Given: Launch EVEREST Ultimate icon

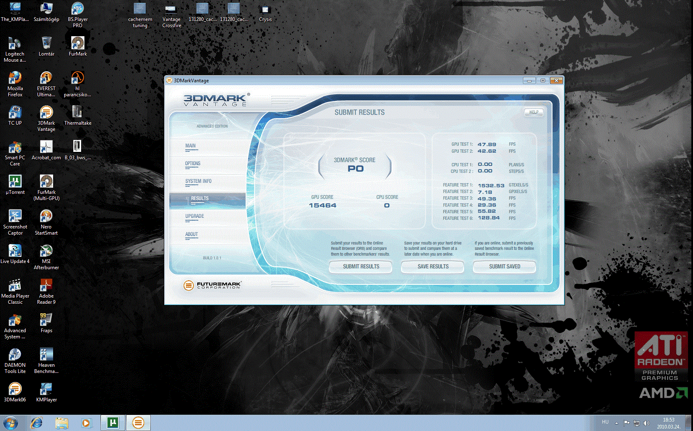Looking at the screenshot, I should pyautogui.click(x=46, y=84).
